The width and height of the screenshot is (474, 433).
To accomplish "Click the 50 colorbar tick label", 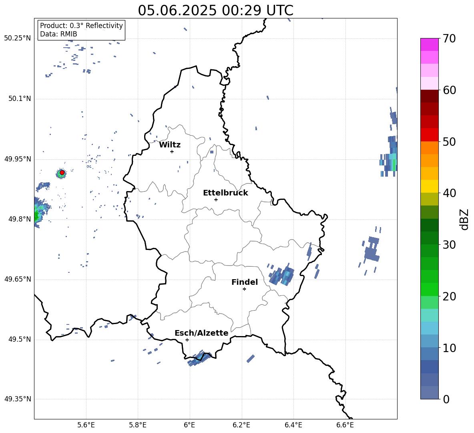I will [x=449, y=142].
